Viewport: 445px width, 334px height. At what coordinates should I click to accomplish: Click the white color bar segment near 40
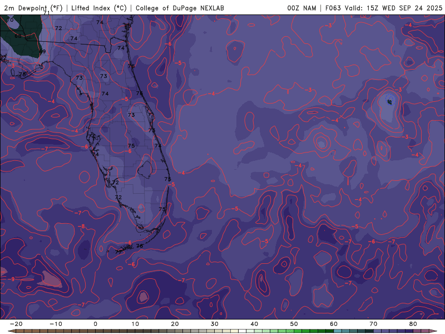[x=243, y=331]
